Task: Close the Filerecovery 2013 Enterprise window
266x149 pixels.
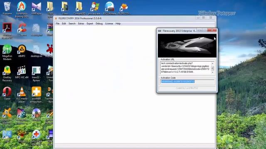Action: tap(212, 30)
